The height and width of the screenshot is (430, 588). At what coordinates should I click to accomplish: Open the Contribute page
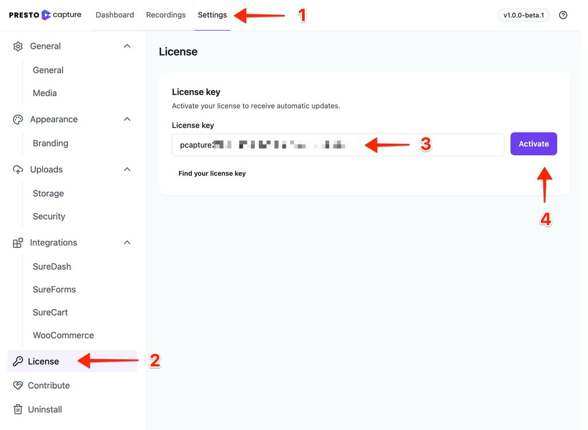click(x=49, y=385)
